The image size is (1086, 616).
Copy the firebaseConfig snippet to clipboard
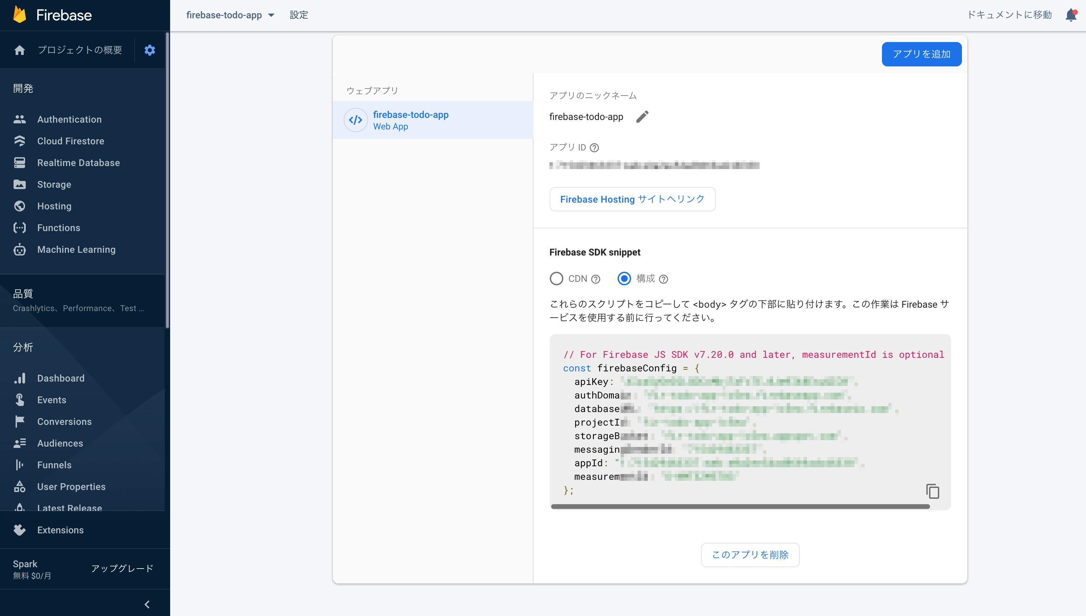(x=932, y=491)
